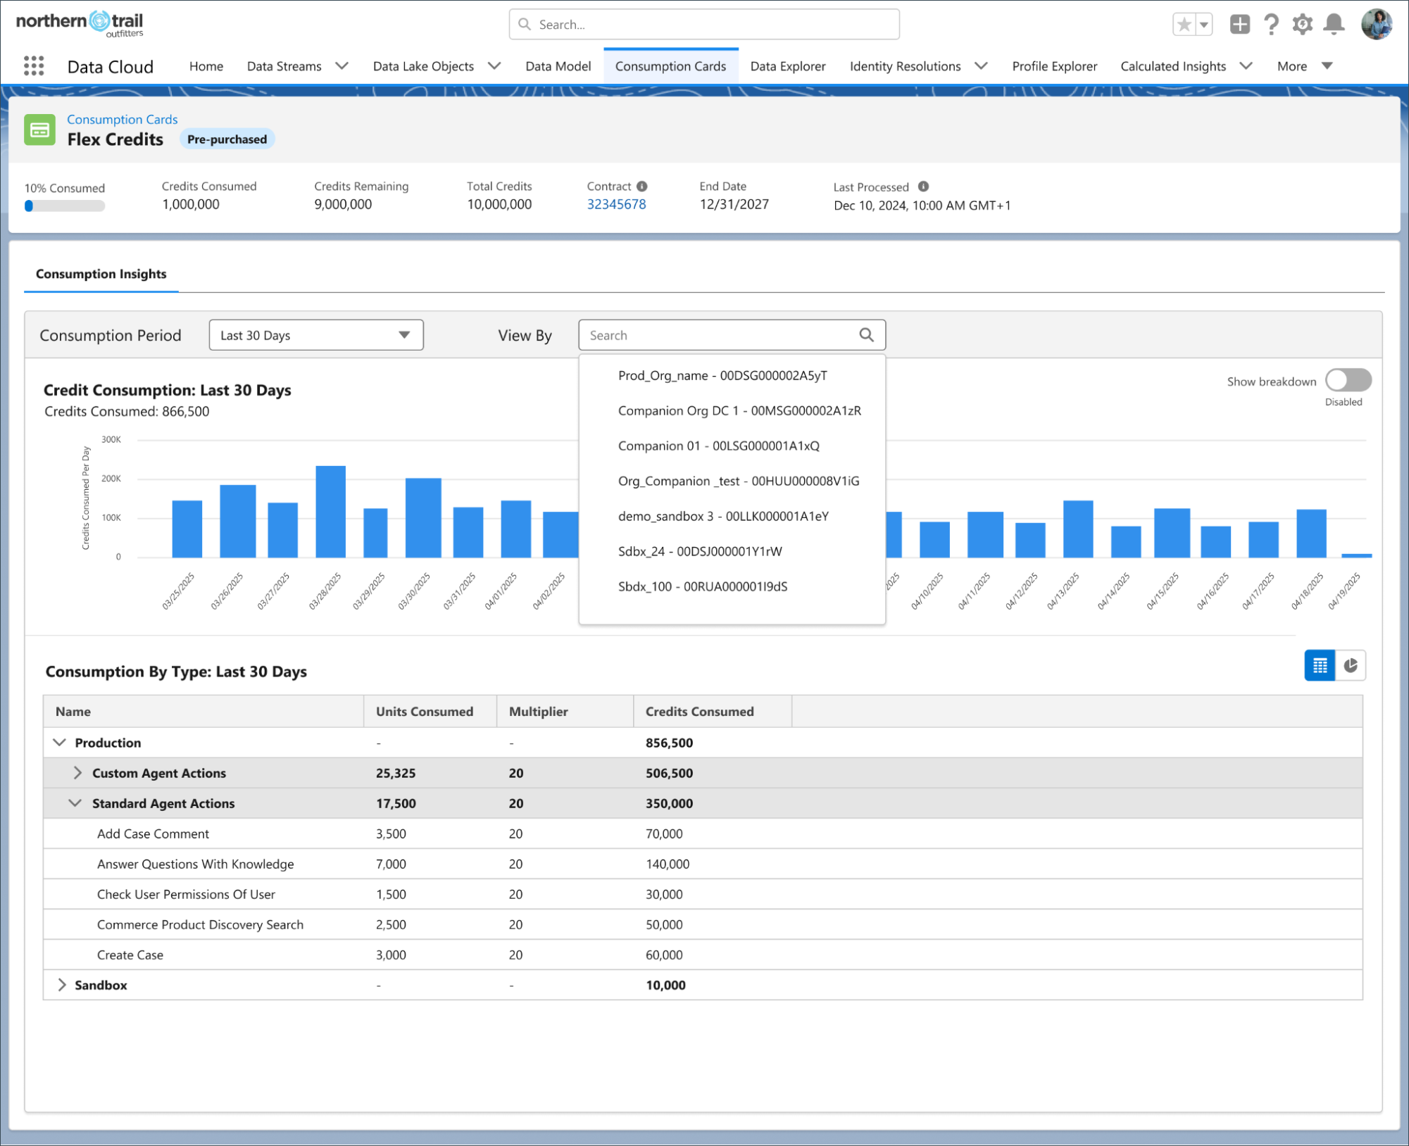This screenshot has height=1146, width=1409.
Task: Click into the View By search field
Action: click(x=732, y=335)
